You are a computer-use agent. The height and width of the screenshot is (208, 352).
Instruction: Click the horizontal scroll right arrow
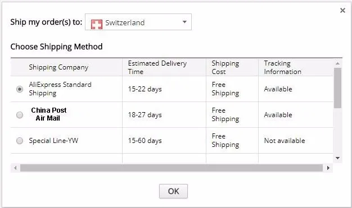[x=328, y=168]
